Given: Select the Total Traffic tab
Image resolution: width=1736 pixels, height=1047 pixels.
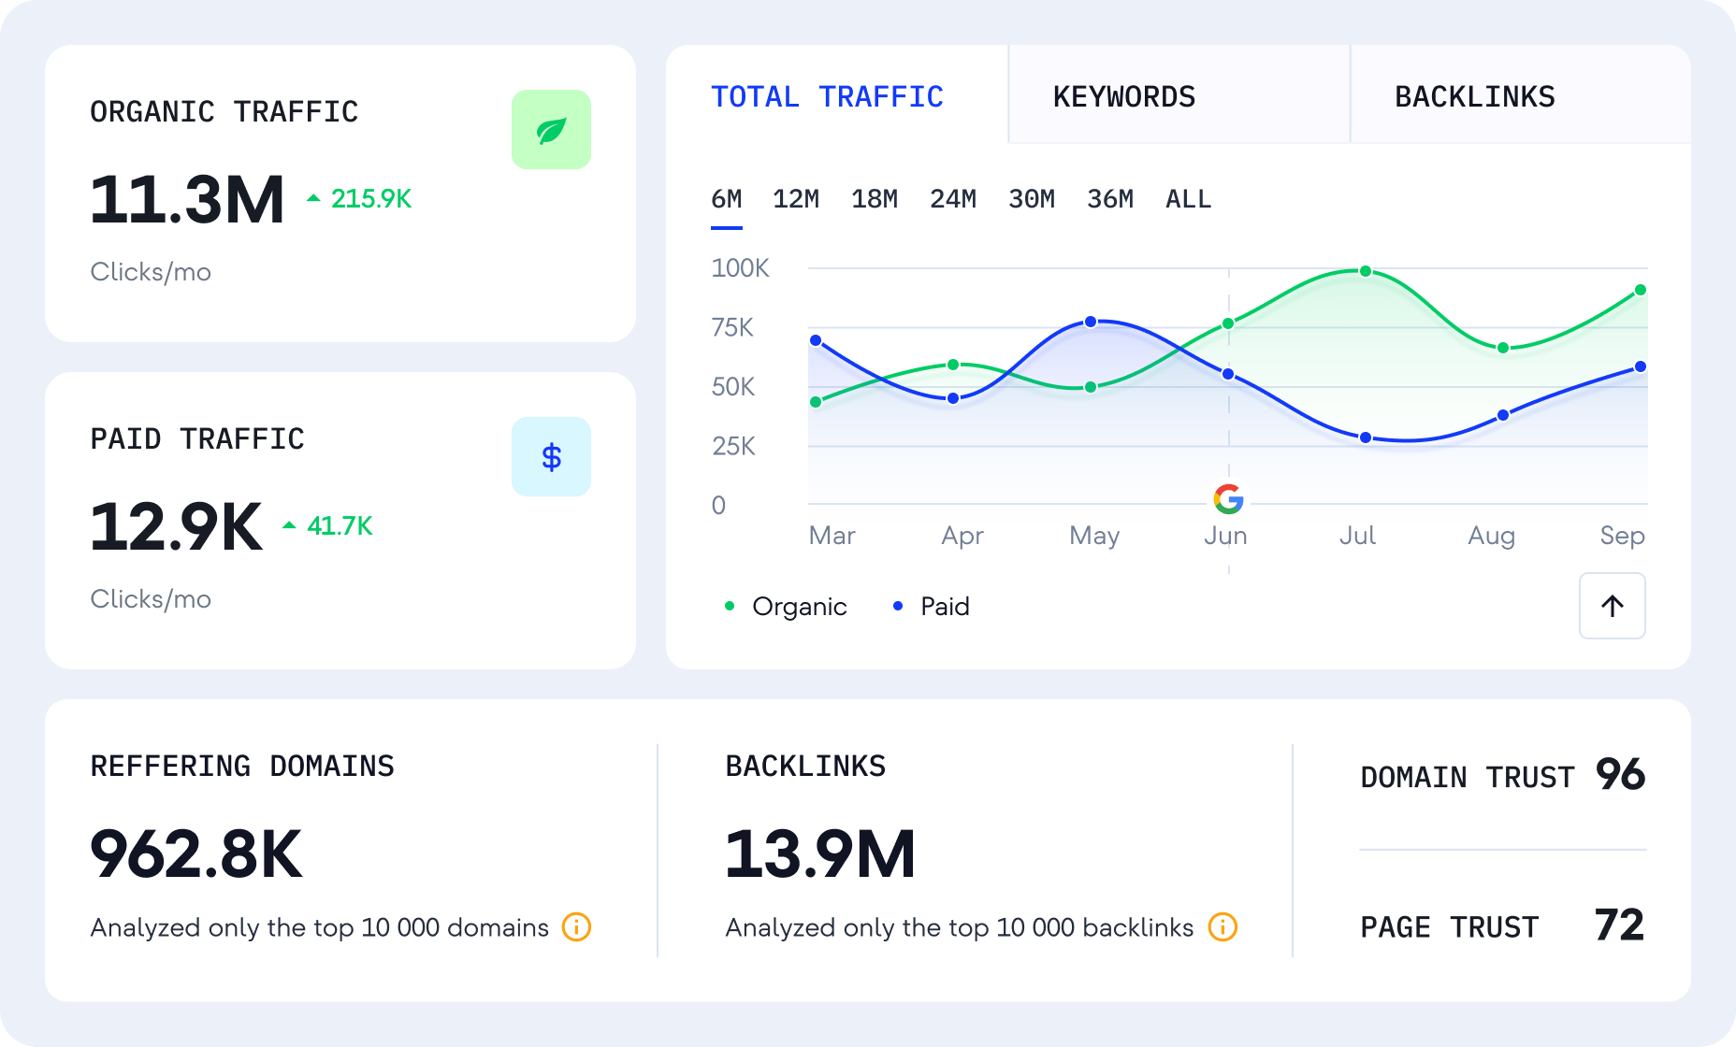Looking at the screenshot, I should pyautogui.click(x=828, y=95).
